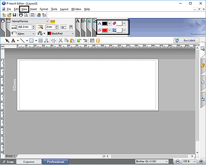The height and width of the screenshot is (165, 206).
Task: Click the printer icon in draw toolbar
Action: coord(54,40)
